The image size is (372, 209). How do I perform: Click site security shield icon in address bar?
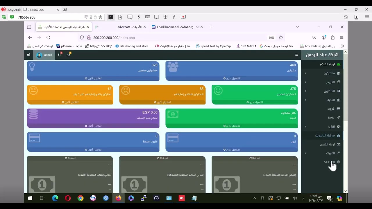coord(82,37)
